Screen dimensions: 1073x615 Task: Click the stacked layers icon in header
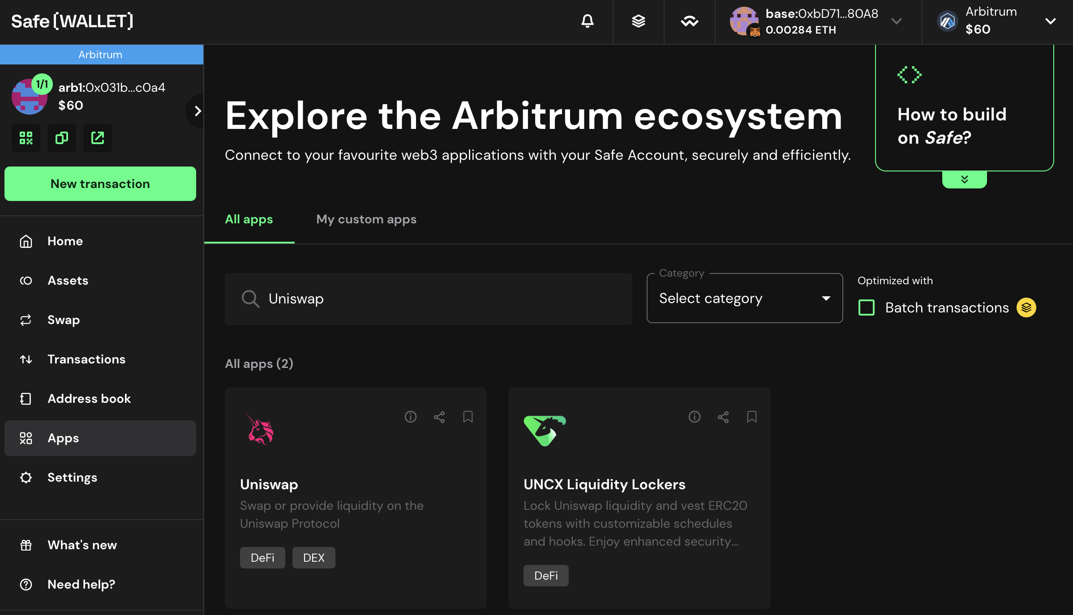point(637,21)
